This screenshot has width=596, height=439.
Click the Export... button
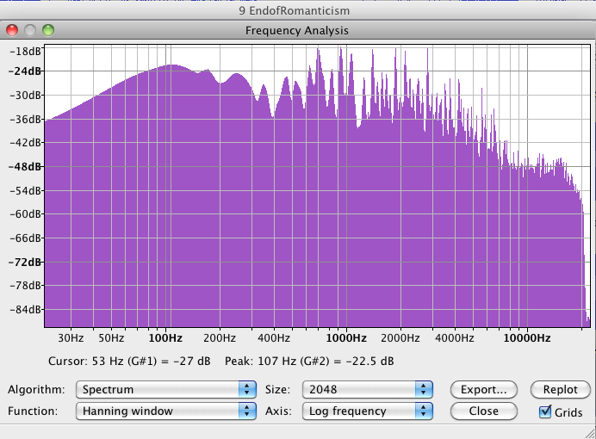[484, 390]
